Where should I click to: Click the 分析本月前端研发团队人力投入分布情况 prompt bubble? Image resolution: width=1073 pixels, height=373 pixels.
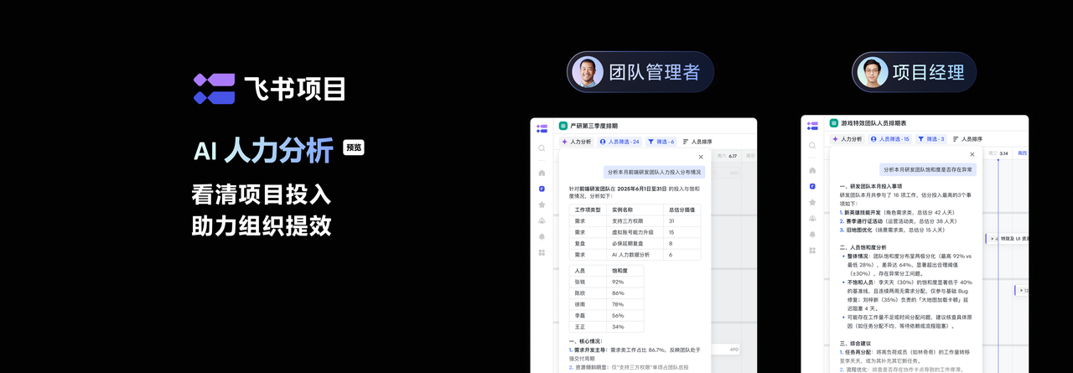pyautogui.click(x=655, y=171)
